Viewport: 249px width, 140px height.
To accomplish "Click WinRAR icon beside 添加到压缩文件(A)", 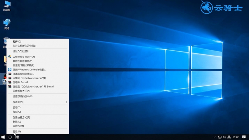I will [x=10, y=74].
